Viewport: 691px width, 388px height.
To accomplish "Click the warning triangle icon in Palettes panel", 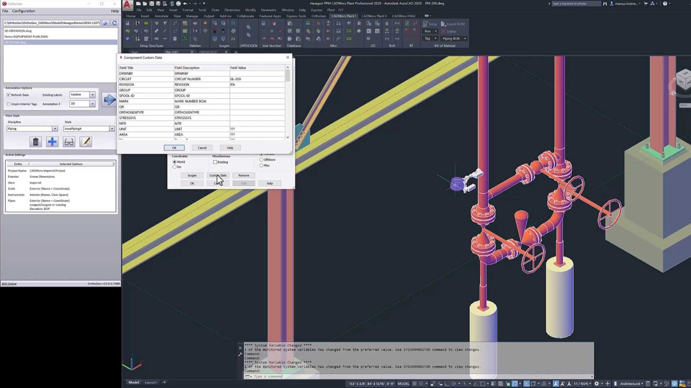I will pyautogui.click(x=205, y=23).
